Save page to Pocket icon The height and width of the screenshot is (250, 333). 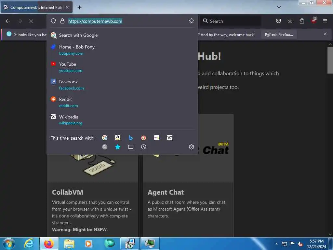[x=278, y=21]
